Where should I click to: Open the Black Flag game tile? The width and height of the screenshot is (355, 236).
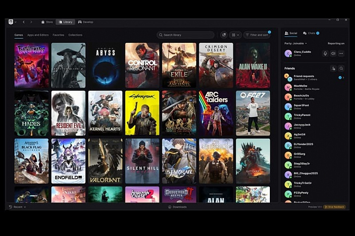point(32,161)
